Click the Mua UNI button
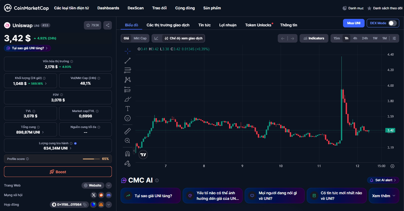Image resolution: width=404 pixels, height=211 pixels. 354,23
